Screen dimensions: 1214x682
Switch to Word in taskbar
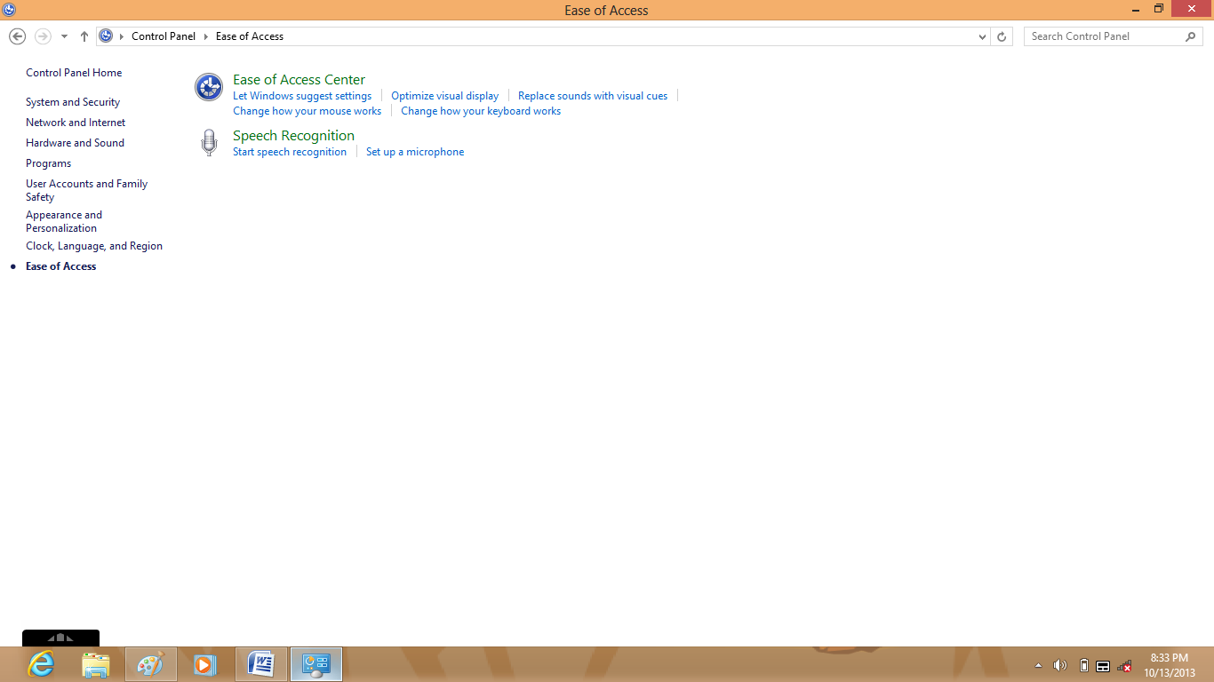(261, 664)
